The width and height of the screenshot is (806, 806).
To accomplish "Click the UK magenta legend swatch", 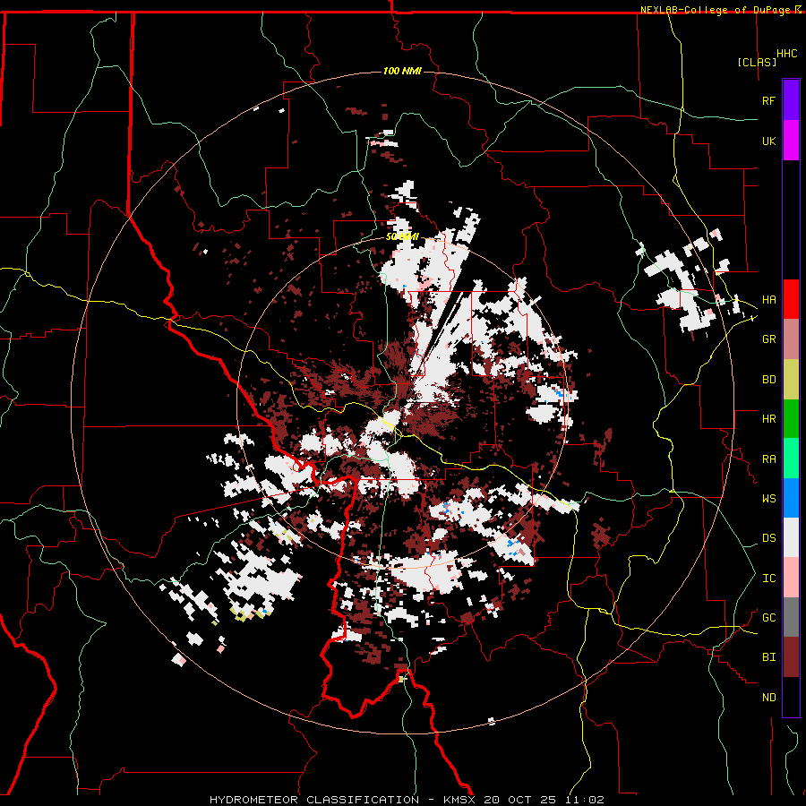I will pyautogui.click(x=791, y=141).
